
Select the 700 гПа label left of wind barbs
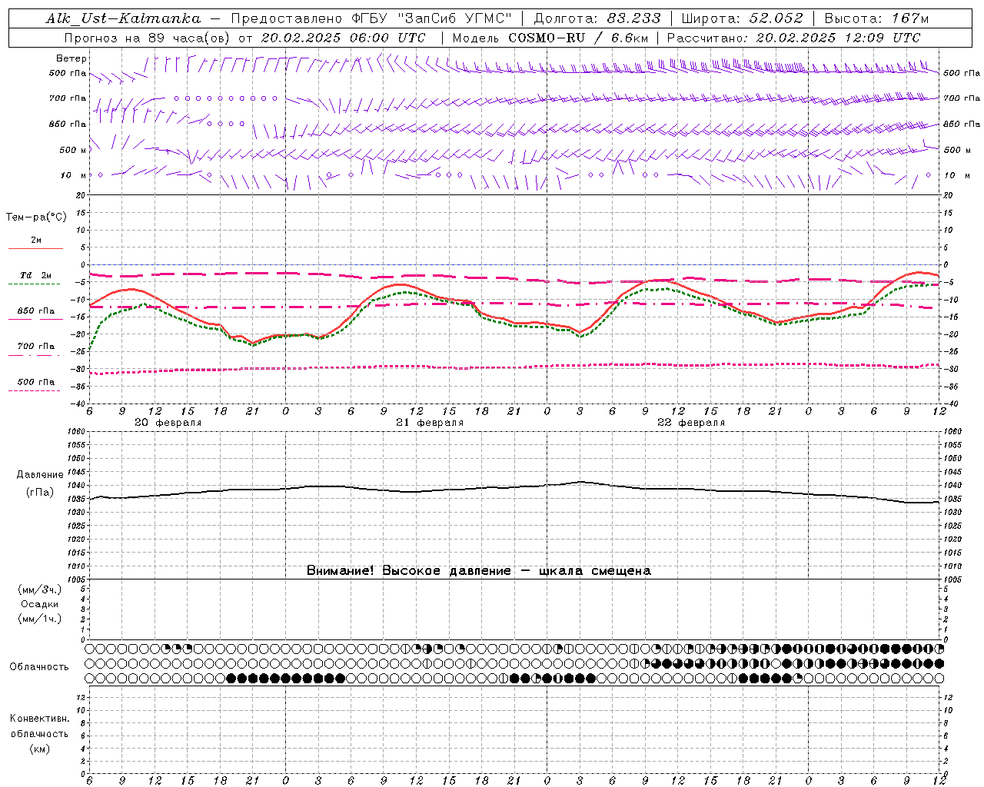[x=68, y=98]
